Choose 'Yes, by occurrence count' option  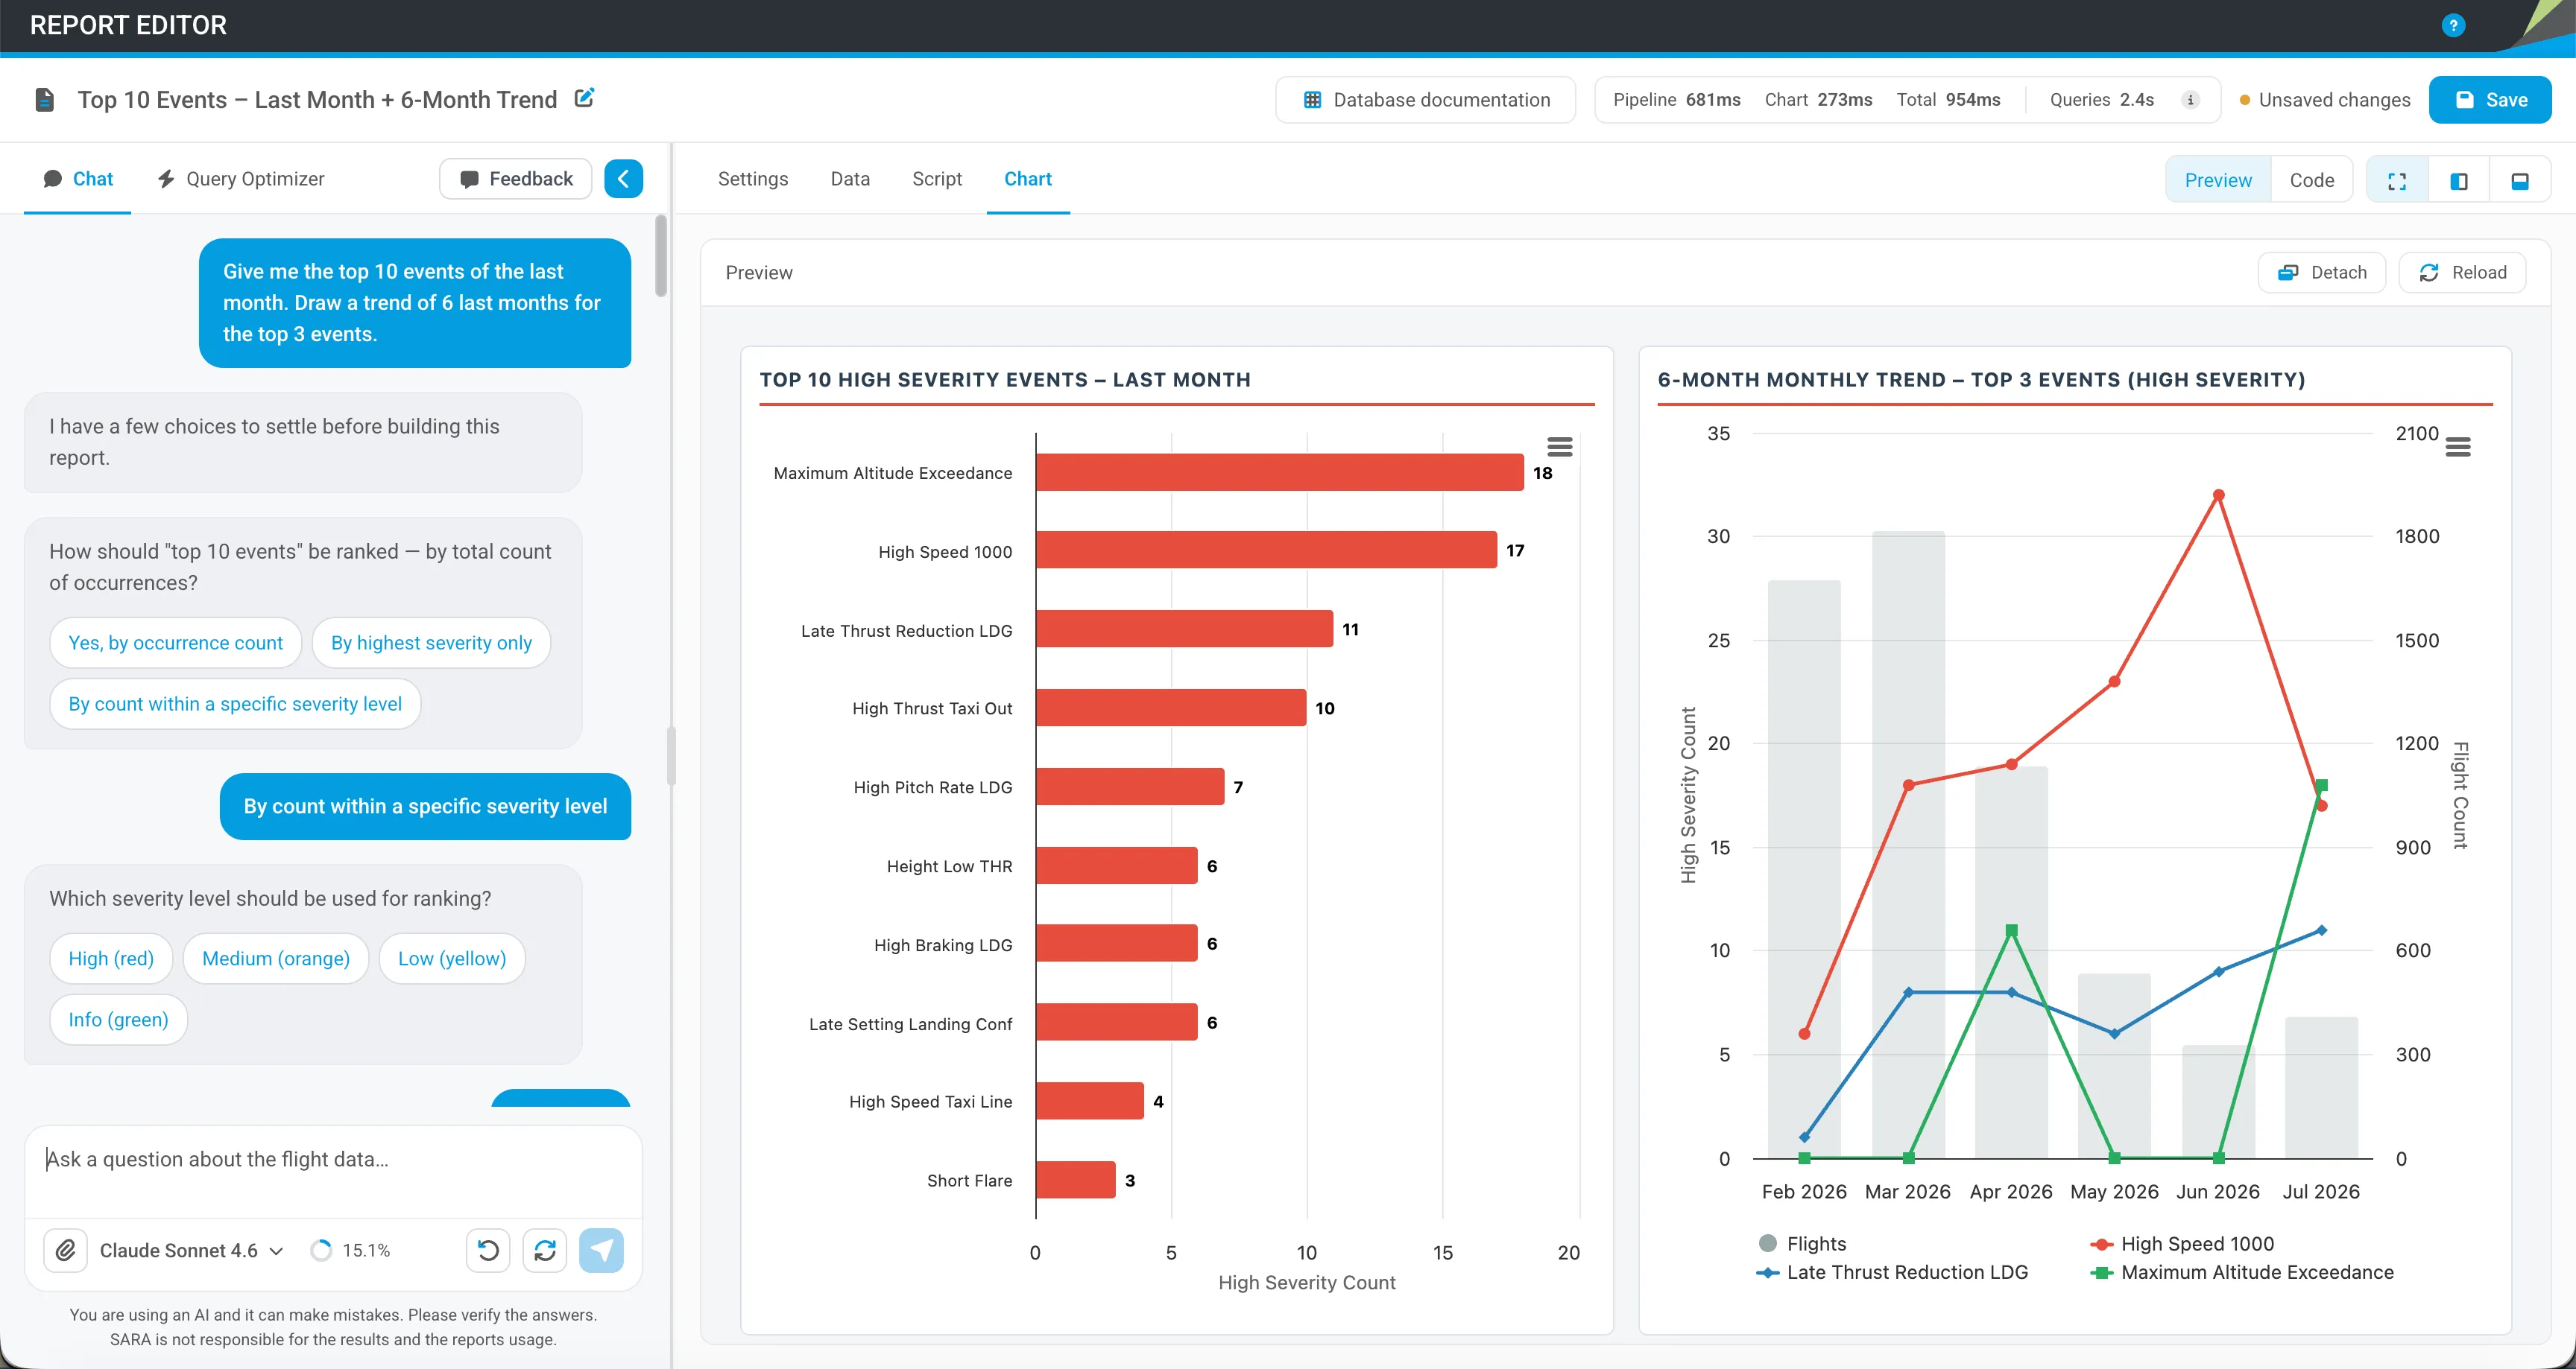point(176,643)
